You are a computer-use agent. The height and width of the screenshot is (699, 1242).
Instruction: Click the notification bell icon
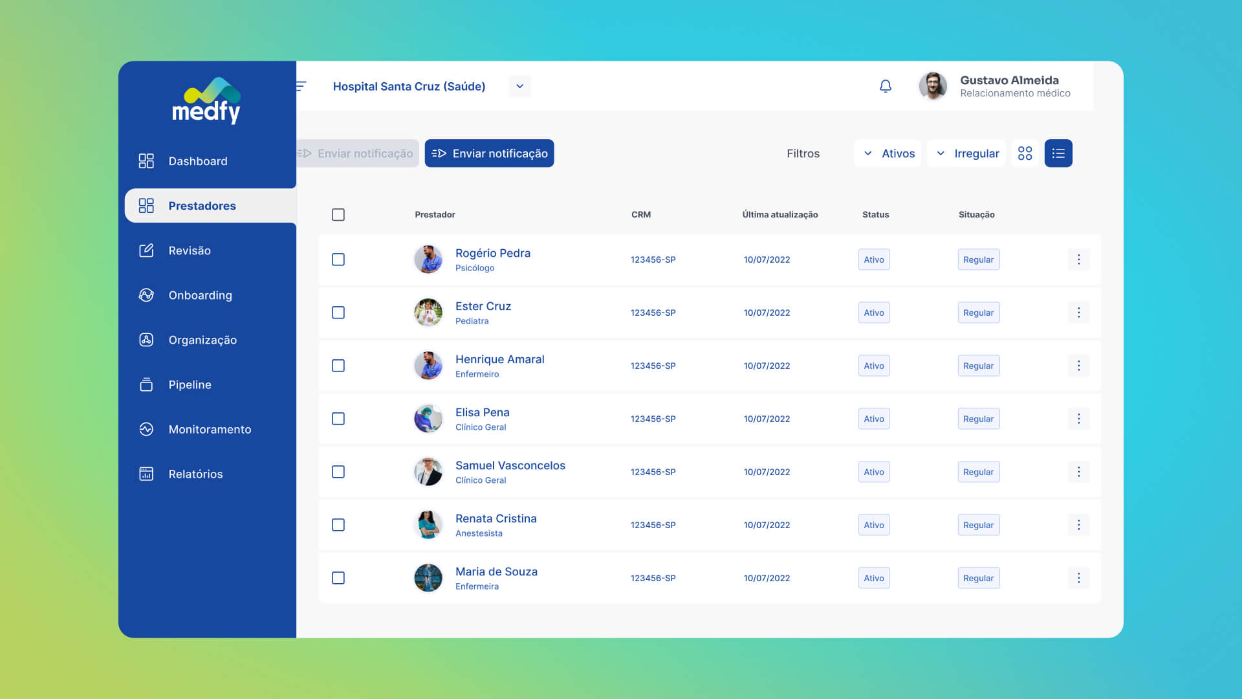[886, 86]
